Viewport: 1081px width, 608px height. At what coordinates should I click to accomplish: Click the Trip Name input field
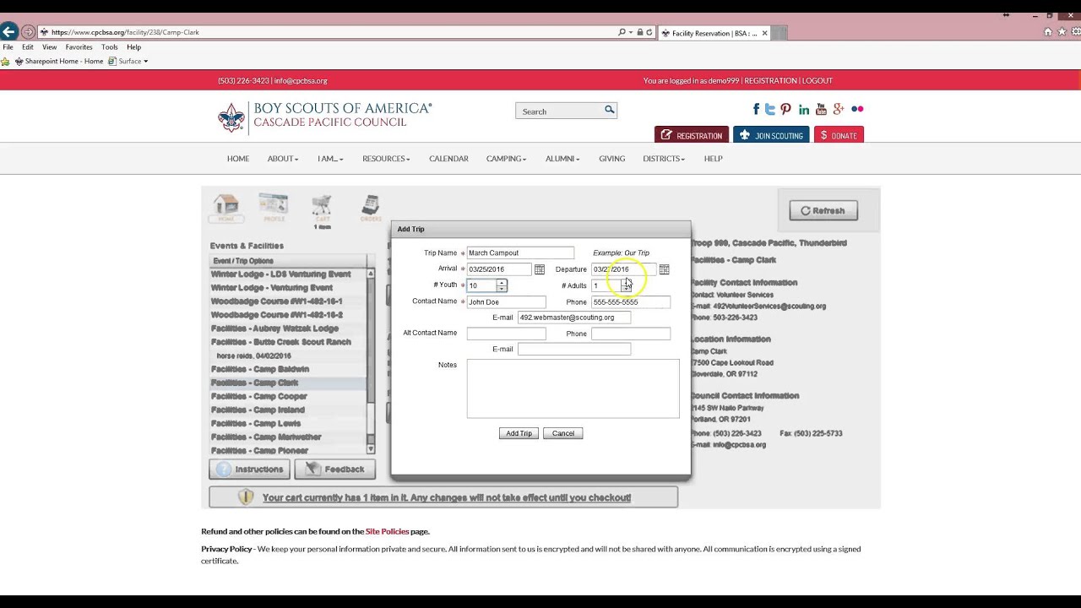click(x=520, y=253)
